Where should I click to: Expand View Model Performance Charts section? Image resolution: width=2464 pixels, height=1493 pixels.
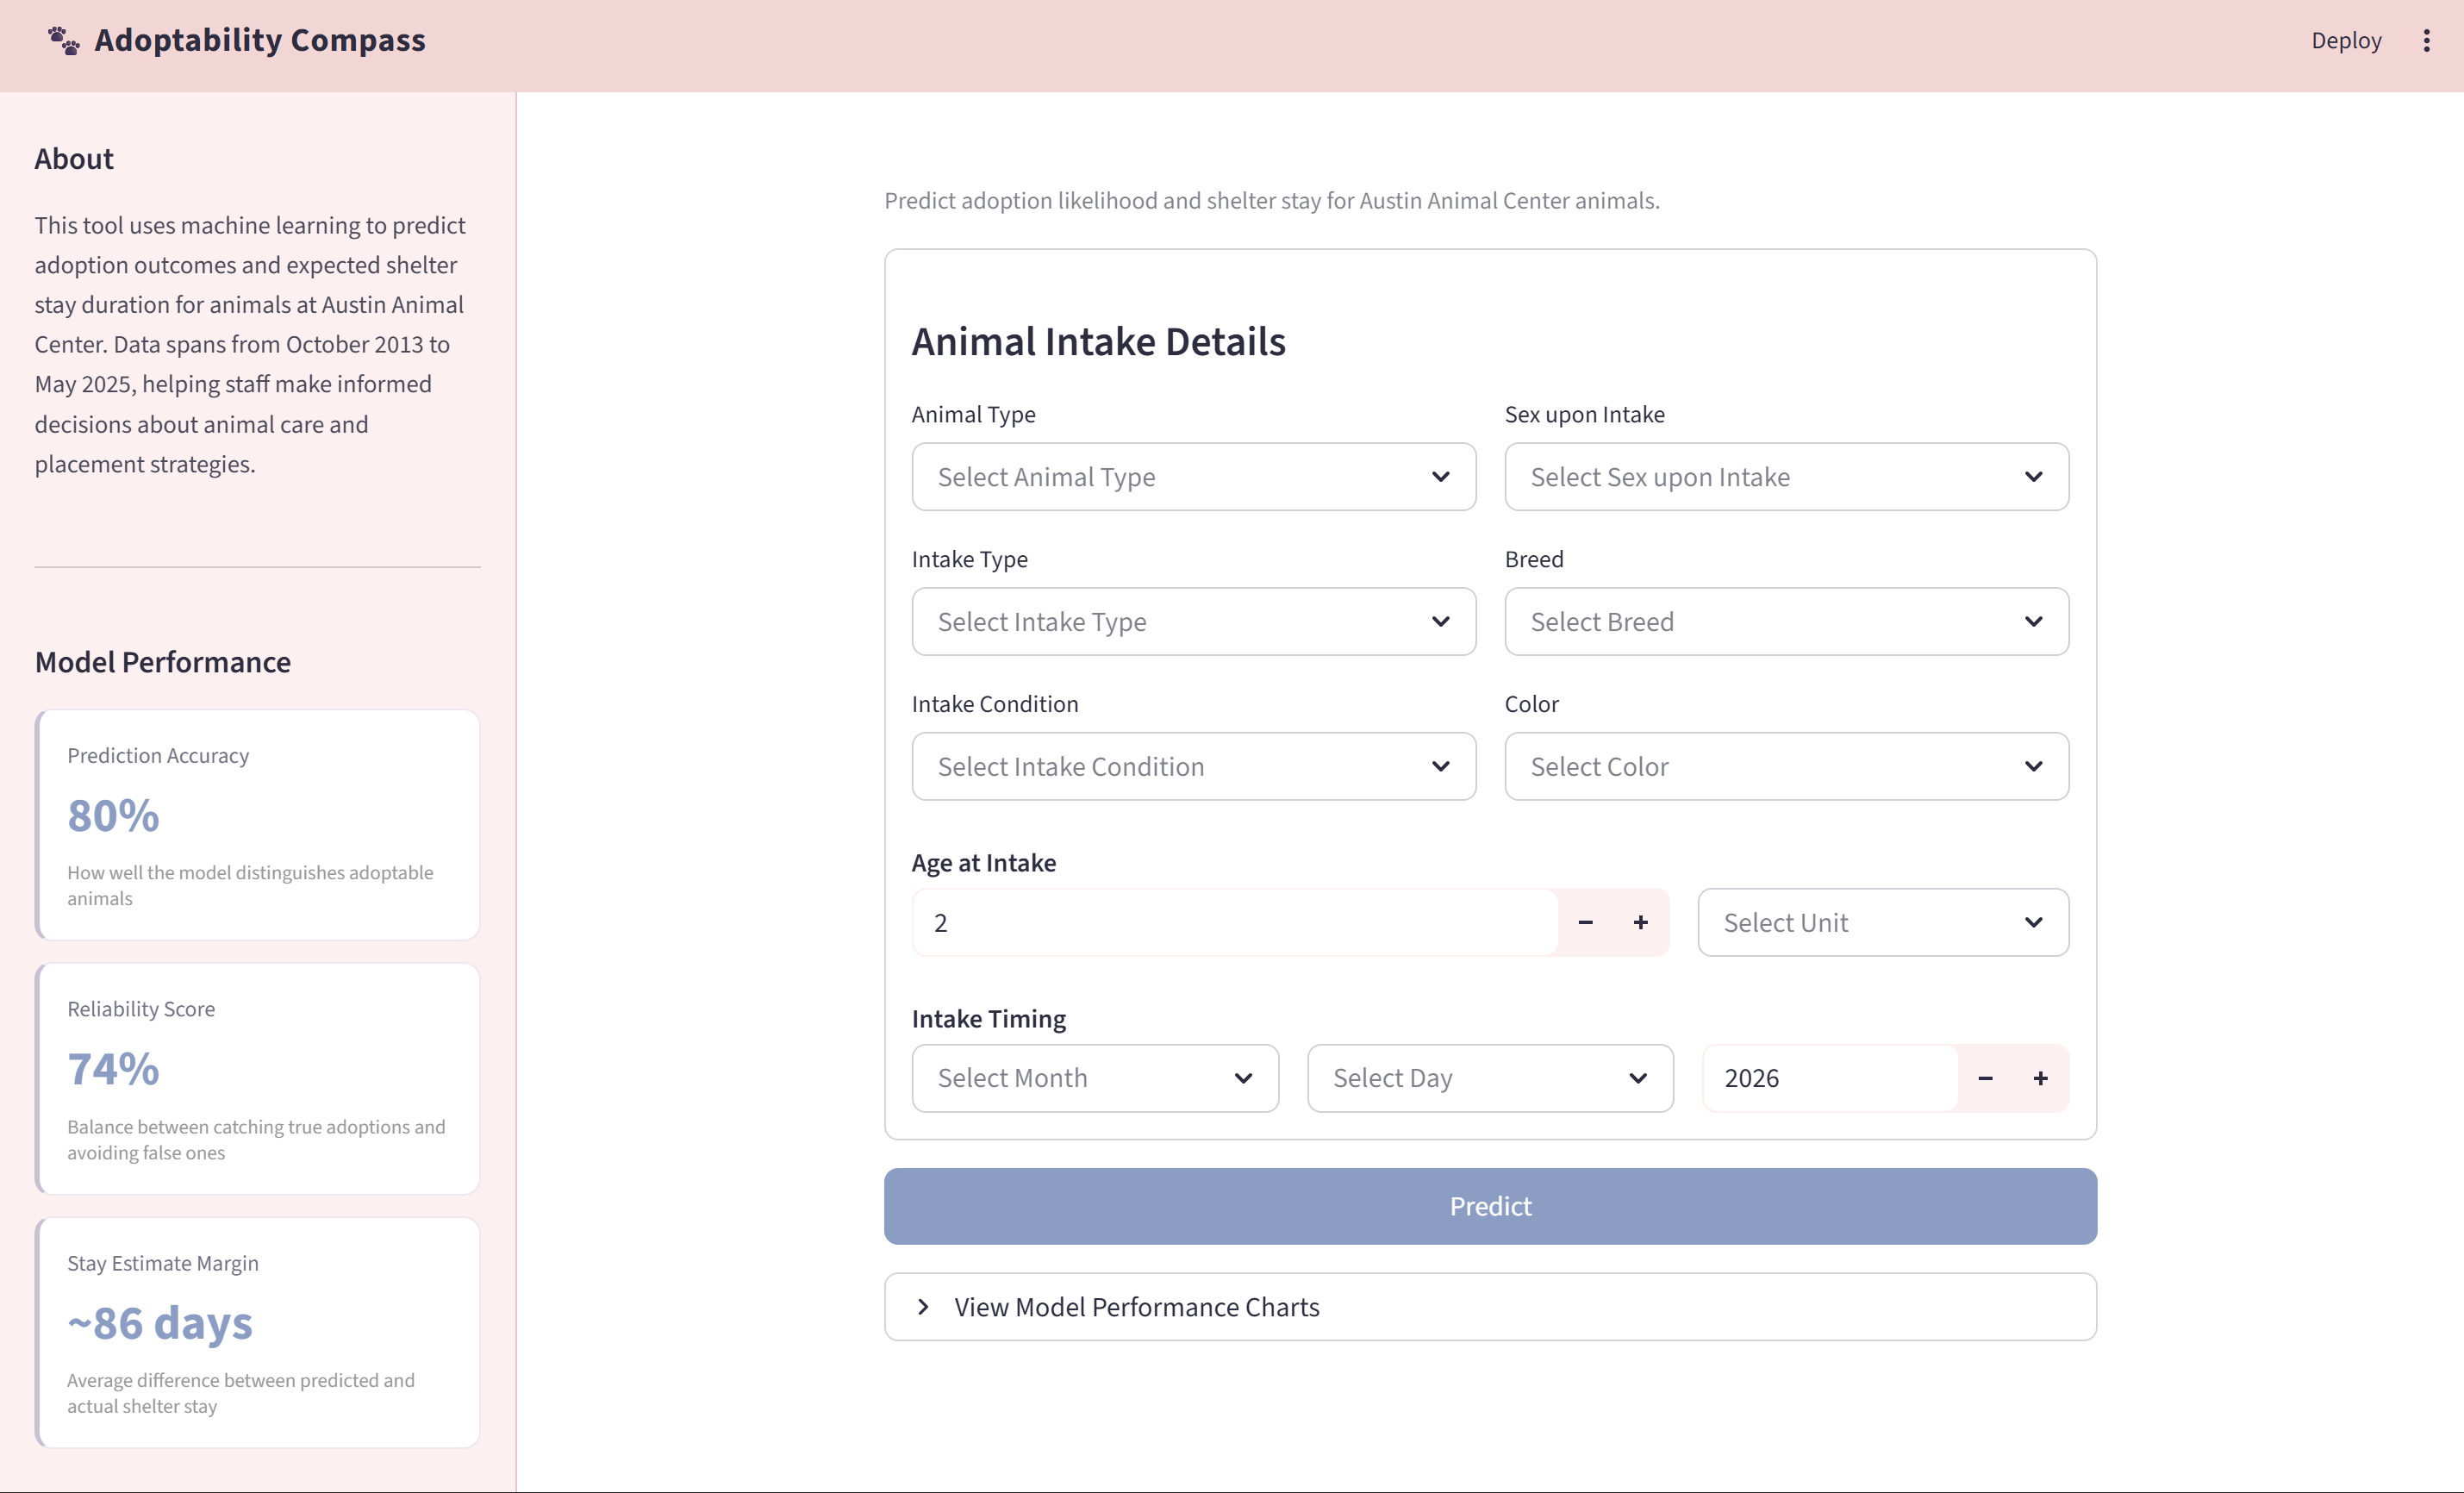1490,1307
